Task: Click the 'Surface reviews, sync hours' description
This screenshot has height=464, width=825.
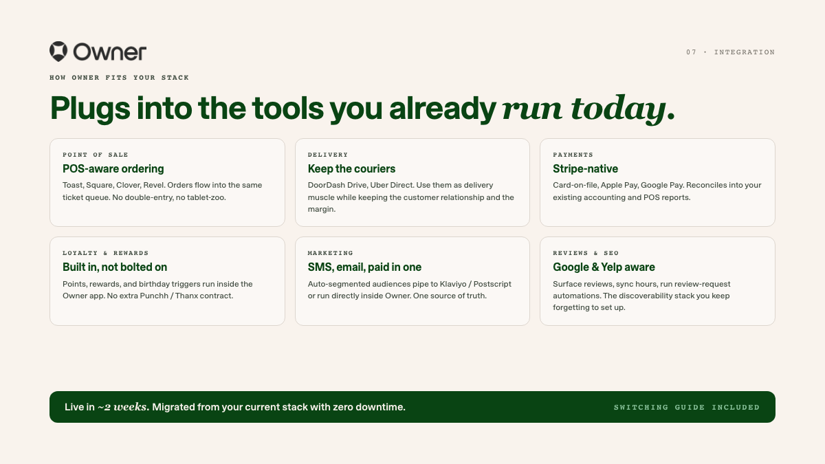Action: [642, 296]
